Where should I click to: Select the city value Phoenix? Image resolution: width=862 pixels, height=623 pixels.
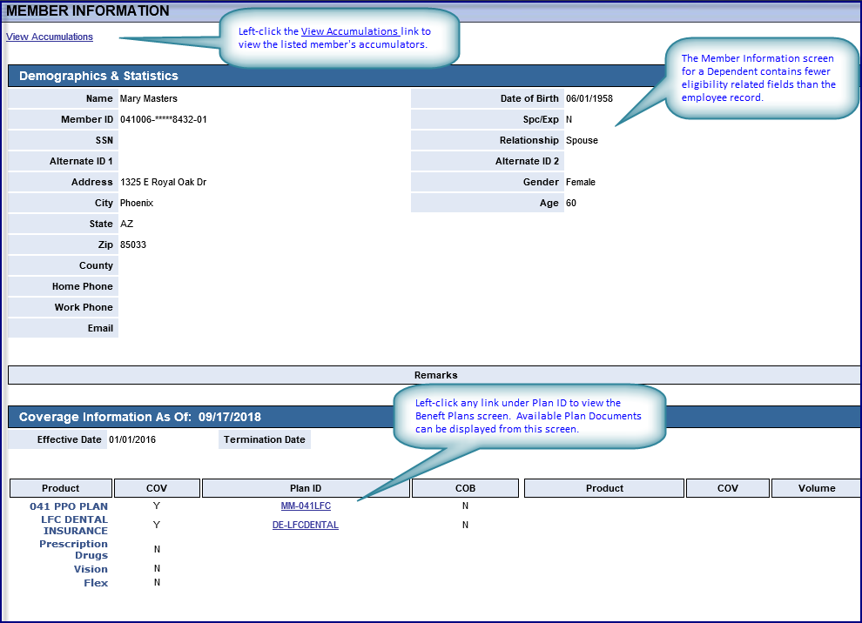(x=137, y=204)
